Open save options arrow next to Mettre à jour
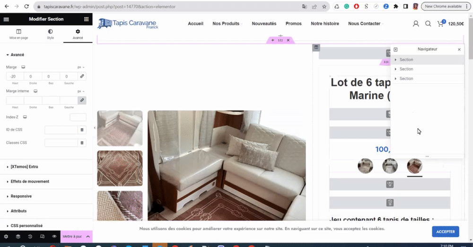Screen dimensions: 473x247 [88, 237]
